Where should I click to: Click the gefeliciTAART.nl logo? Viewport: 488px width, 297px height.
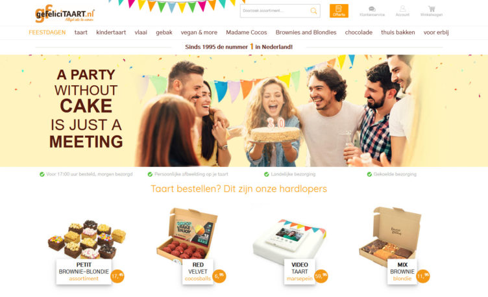[x=65, y=14]
